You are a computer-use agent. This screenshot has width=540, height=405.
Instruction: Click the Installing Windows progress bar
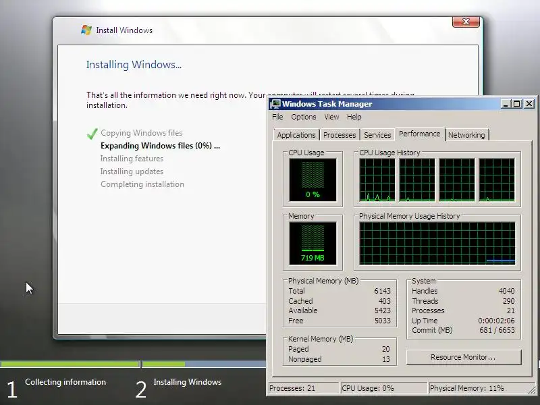[x=204, y=364]
